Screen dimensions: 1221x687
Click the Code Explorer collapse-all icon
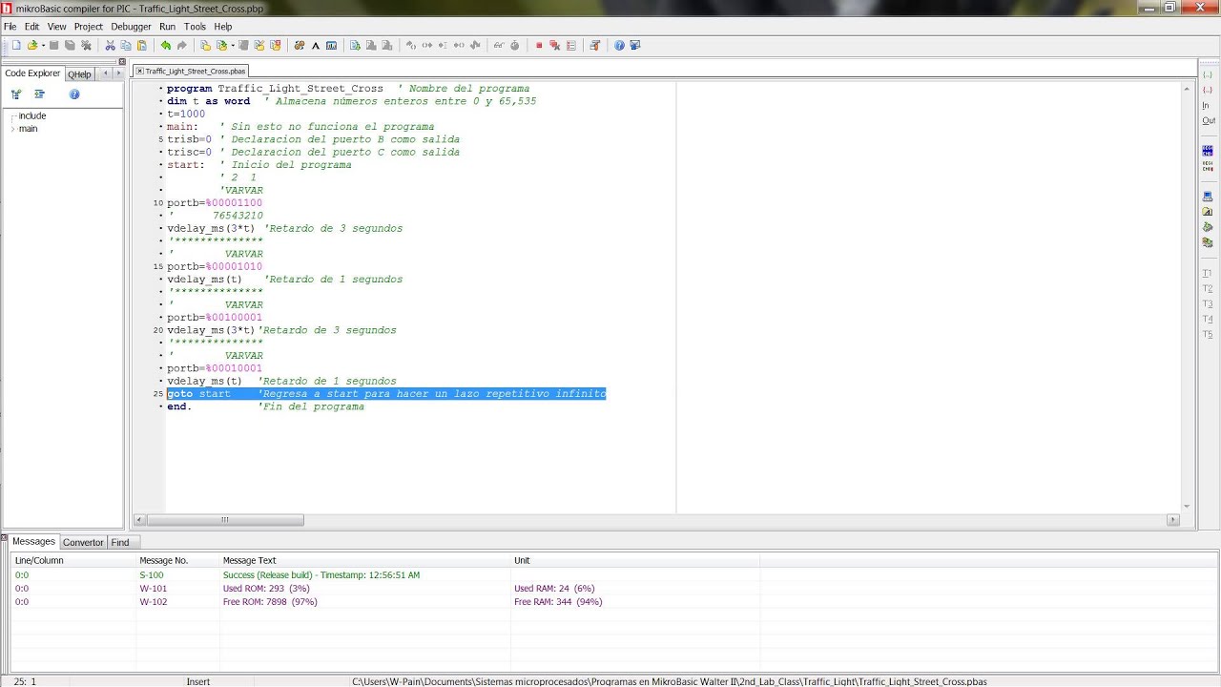point(39,94)
